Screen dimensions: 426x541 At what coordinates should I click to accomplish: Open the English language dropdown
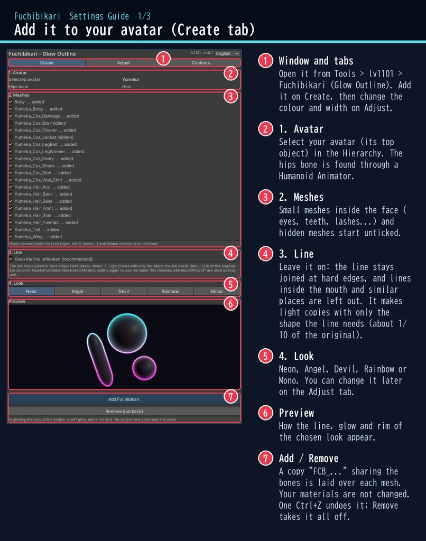click(x=227, y=53)
